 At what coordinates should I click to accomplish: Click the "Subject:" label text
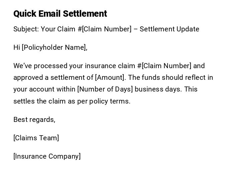26,29
